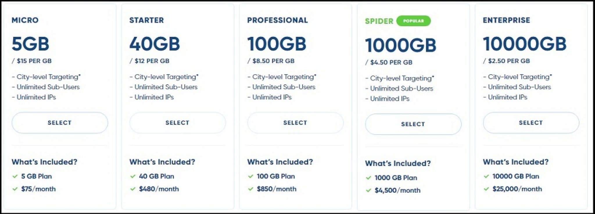Viewport: 595px width, 214px height.
Task: Click Unlimited Sub-Users in Starter card
Action: 166,87
